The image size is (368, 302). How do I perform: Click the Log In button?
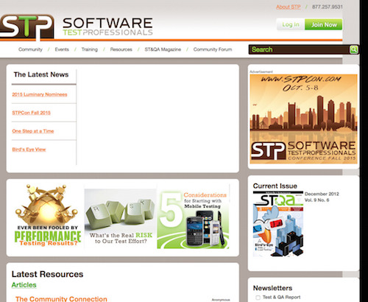(x=291, y=24)
